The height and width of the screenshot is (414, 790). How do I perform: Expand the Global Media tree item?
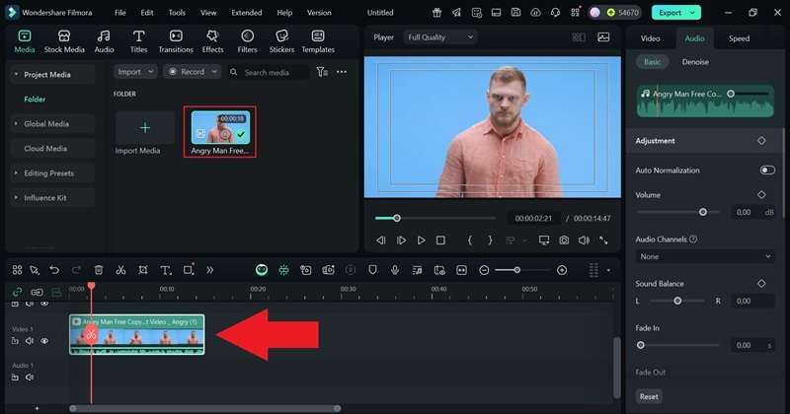tap(16, 124)
